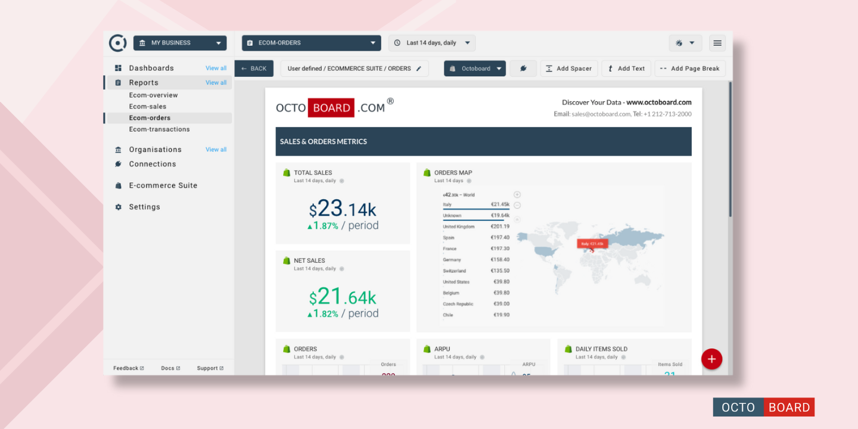Click the United Kingdom row in orders list

click(476, 226)
